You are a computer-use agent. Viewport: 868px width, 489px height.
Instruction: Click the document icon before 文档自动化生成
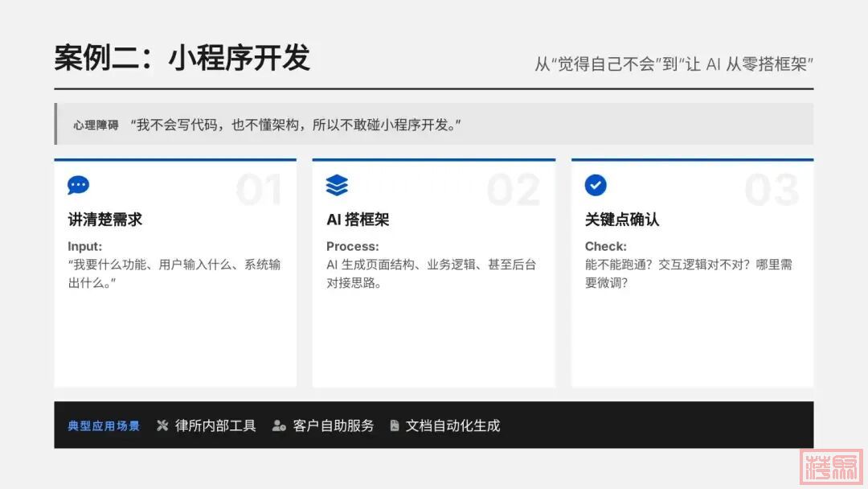pyautogui.click(x=394, y=425)
